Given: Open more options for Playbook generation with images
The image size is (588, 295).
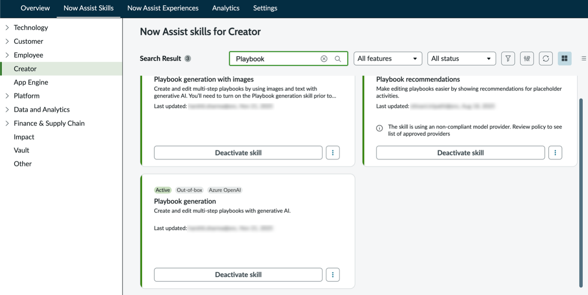Looking at the screenshot, I should click(333, 153).
